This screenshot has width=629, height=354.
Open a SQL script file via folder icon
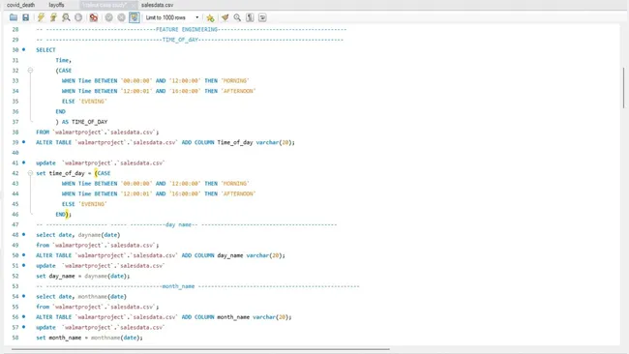(x=14, y=17)
